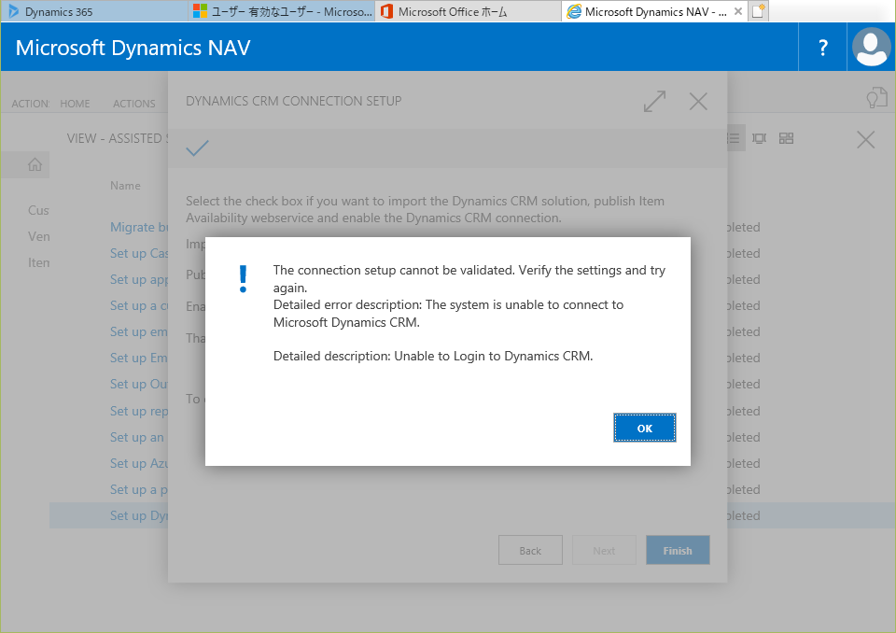Switch to list view layout icon
The width and height of the screenshot is (896, 633).
734,138
